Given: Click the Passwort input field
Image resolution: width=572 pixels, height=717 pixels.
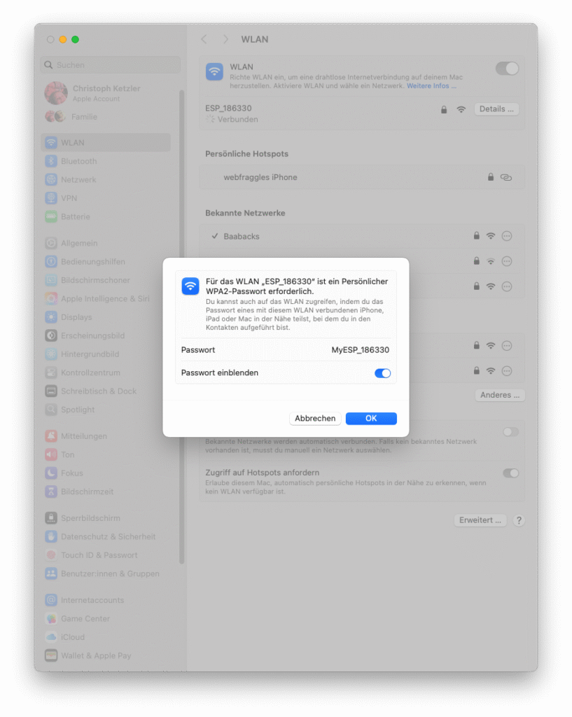Looking at the screenshot, I should click(x=286, y=350).
